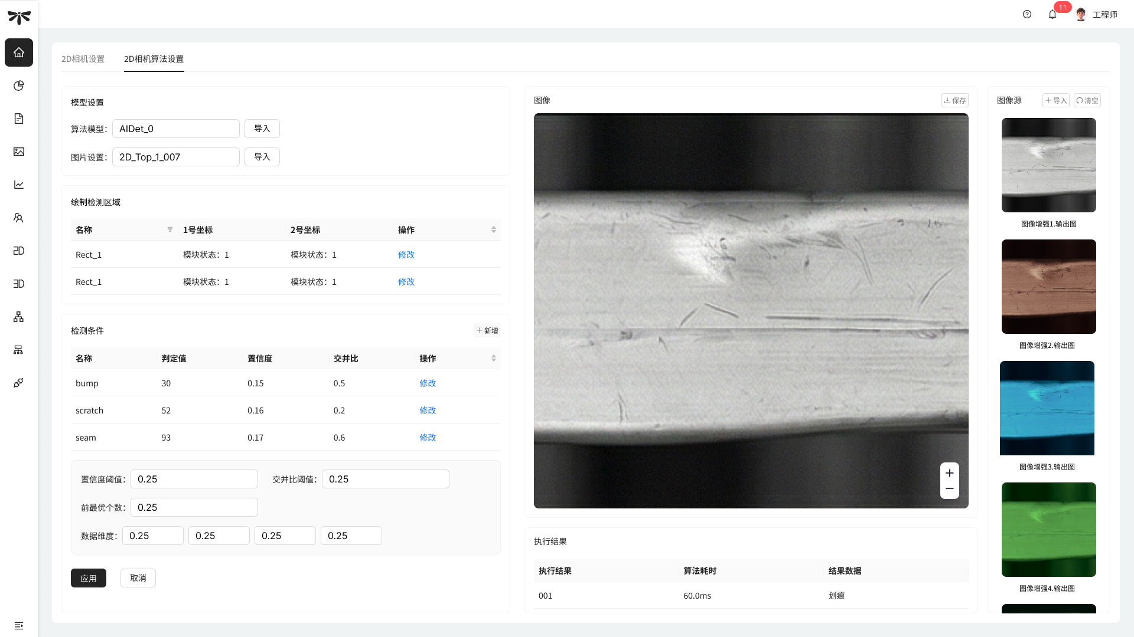Click 修改 link for scratch row
Screen dimensions: 1134x637
pyautogui.click(x=428, y=411)
